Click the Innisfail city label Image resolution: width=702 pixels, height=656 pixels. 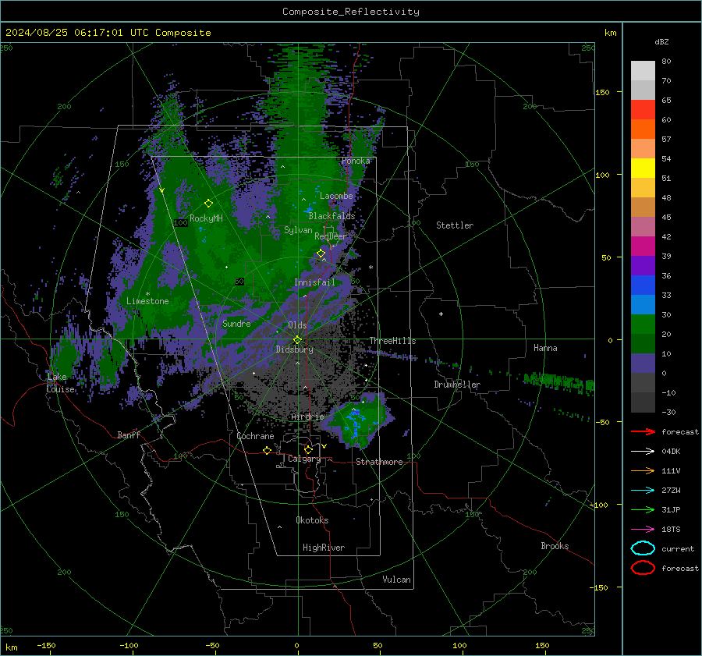pos(314,282)
